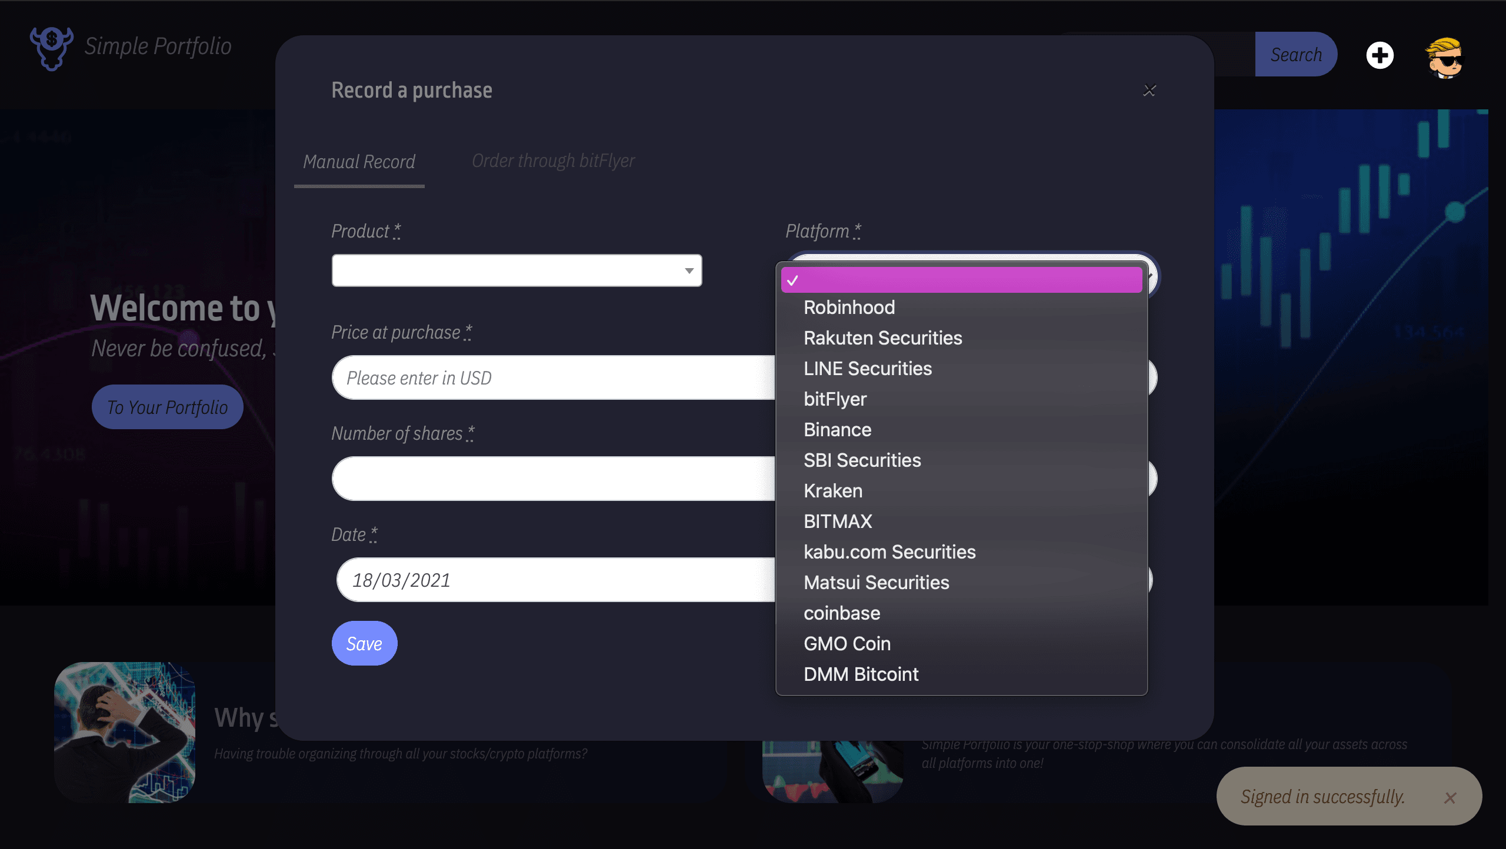Click the Save button
1506x849 pixels.
[364, 643]
